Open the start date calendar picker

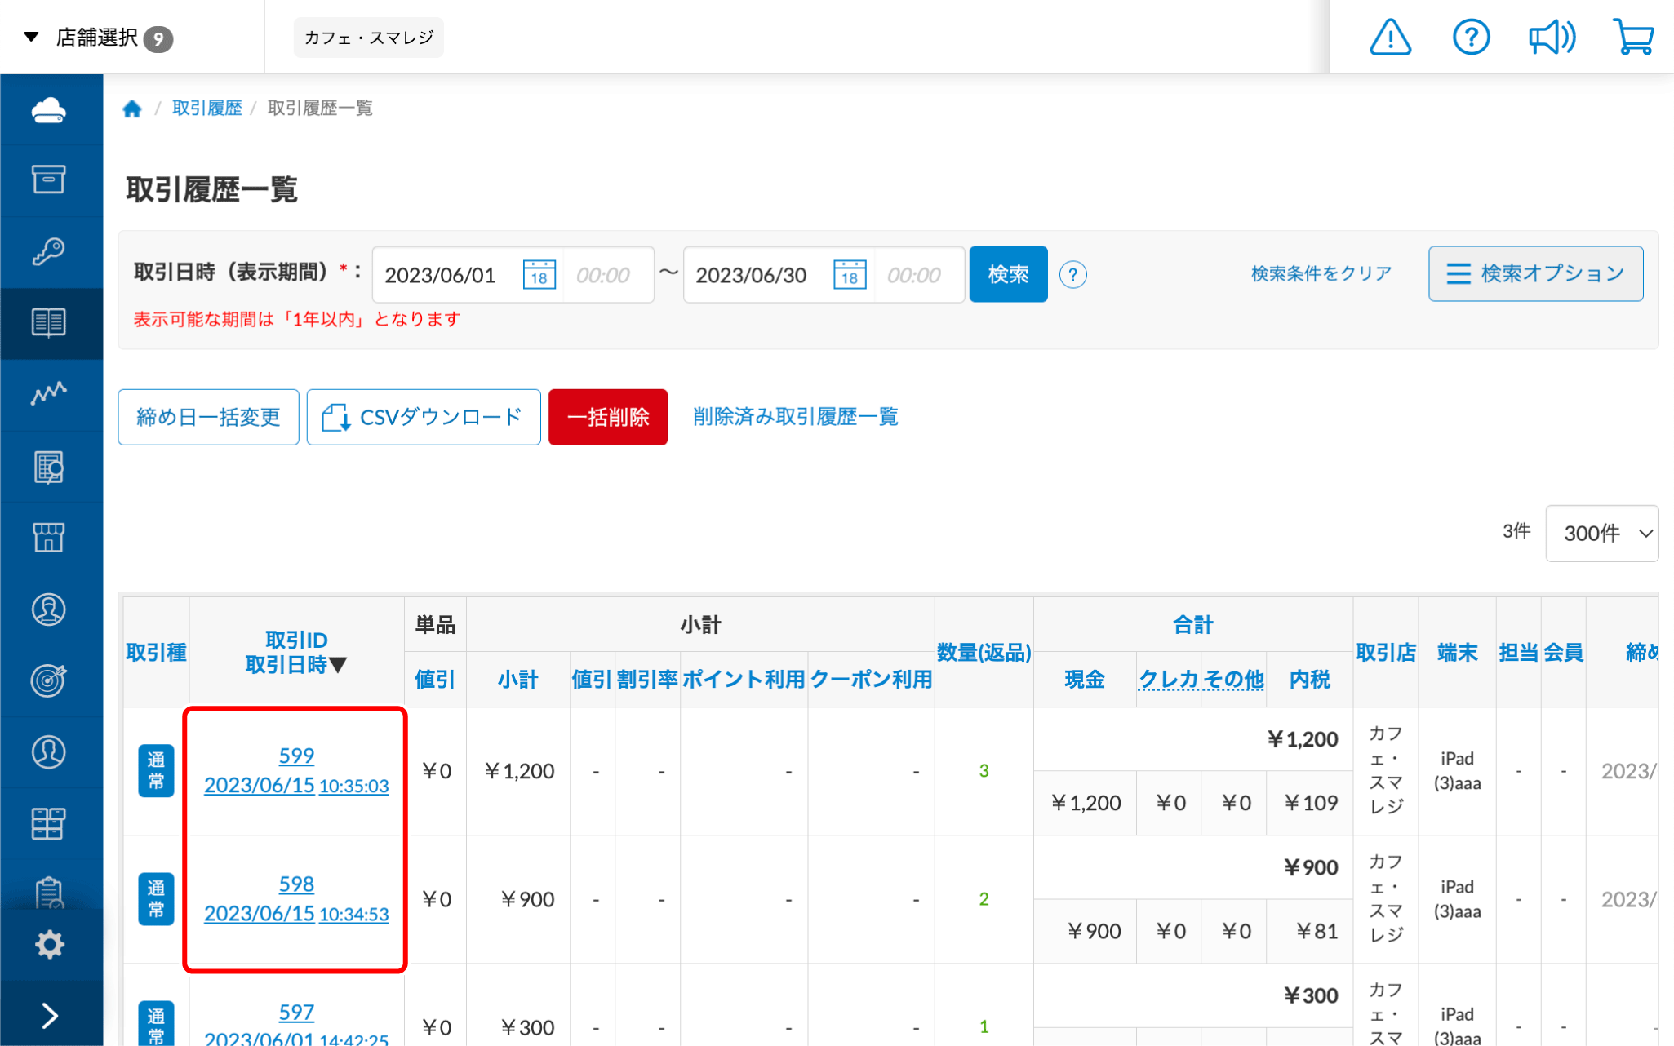(539, 275)
